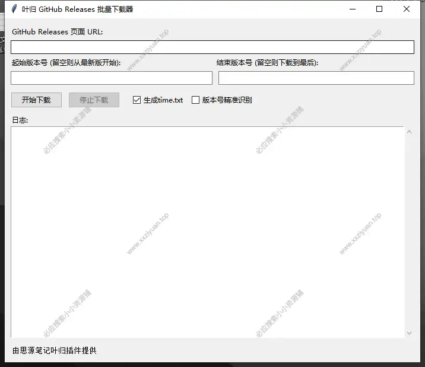
Task: Minimize the GitHub Releases downloader window
Action: pos(353,9)
